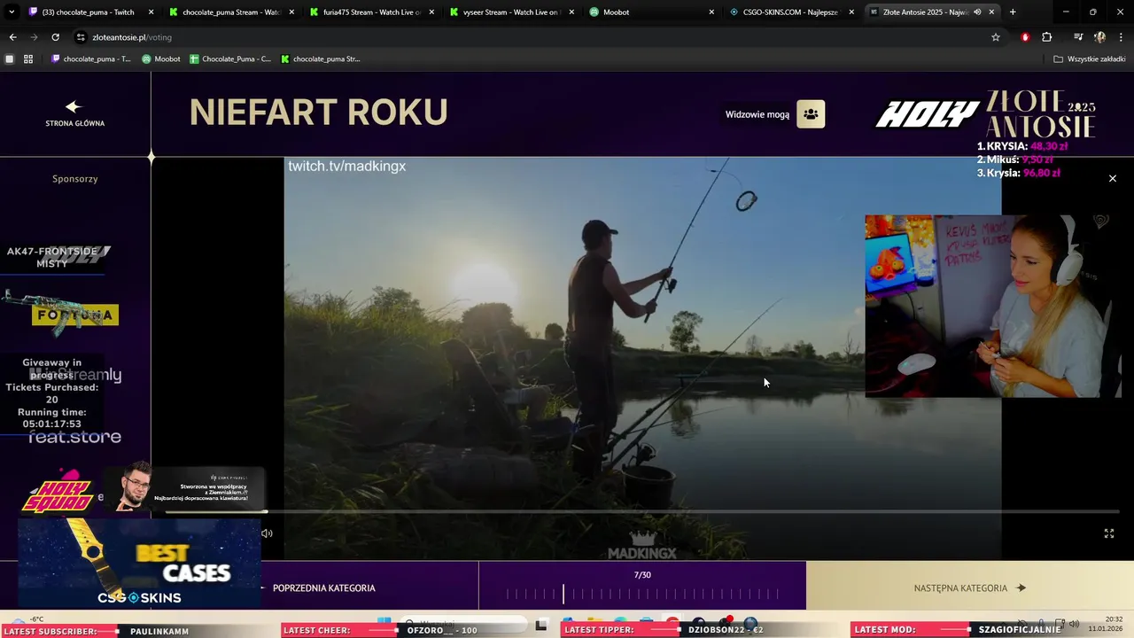Click the Sponsorzy label
This screenshot has width=1134, height=638.
[x=75, y=179]
